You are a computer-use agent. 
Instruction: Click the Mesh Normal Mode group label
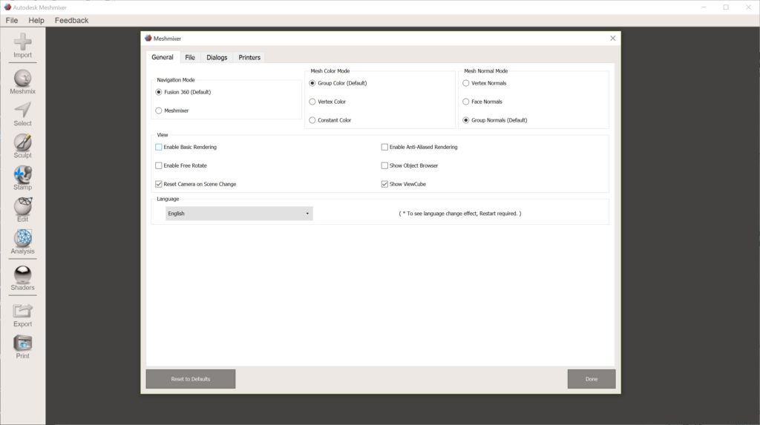click(486, 70)
